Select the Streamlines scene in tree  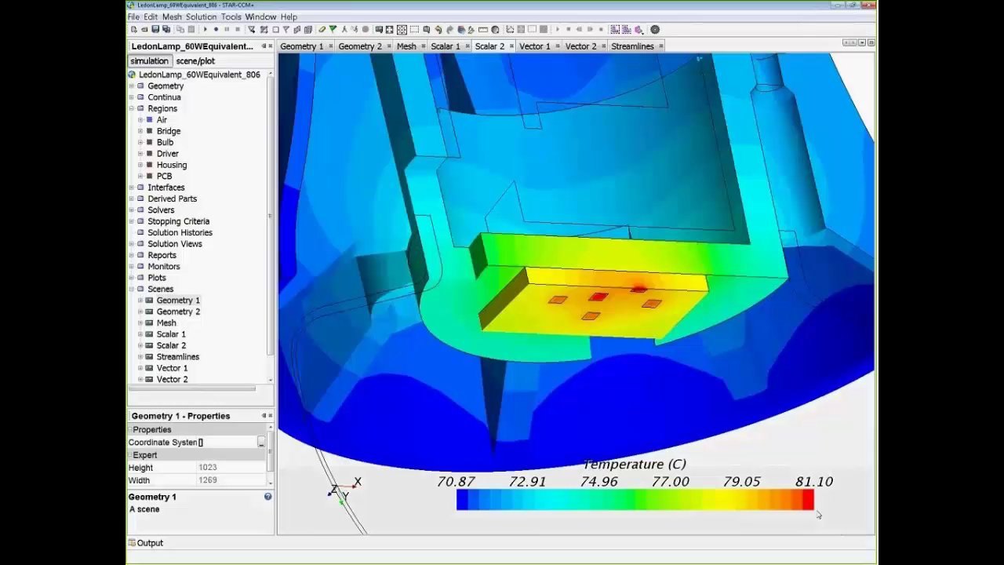178,357
